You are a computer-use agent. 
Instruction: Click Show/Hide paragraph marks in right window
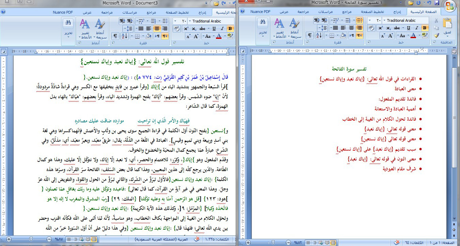coord(310,35)
